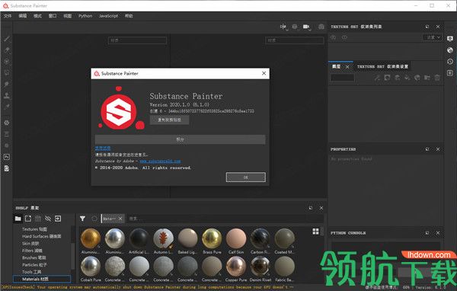The image size is (457, 291).
Task: Click add paint layer icon in Layers toolbar
Action: (398, 78)
